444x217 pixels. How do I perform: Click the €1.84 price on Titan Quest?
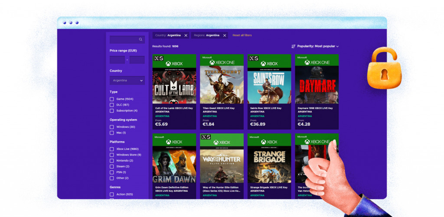(x=209, y=124)
